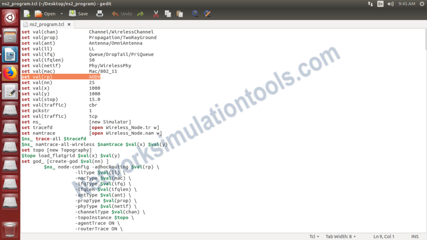Paste from the clipboard
The width and height of the screenshot is (427, 240).
pyautogui.click(x=180, y=13)
